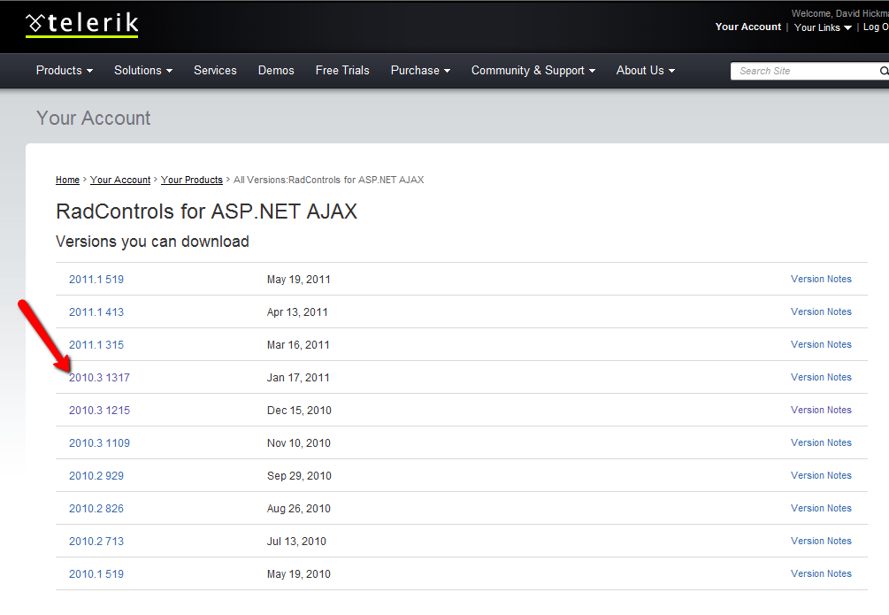Open Version Notes for Aug 26, 2010

821,508
